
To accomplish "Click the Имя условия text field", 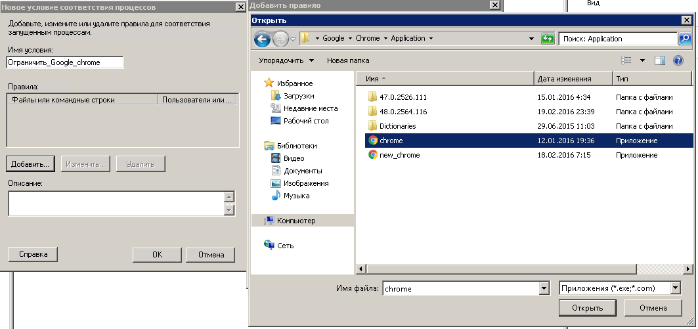I will [x=64, y=62].
